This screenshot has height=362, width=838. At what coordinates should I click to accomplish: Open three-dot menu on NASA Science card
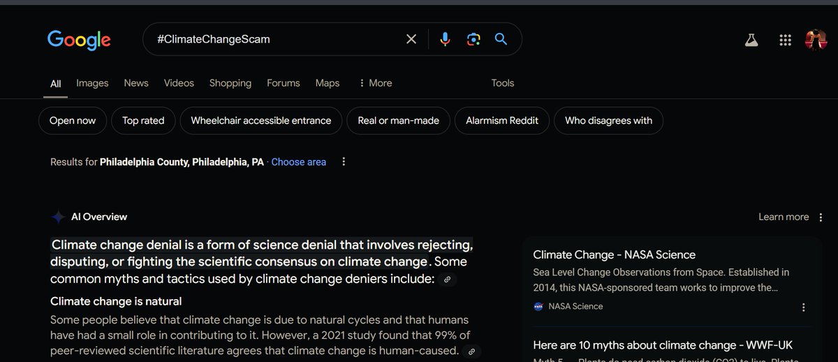pyautogui.click(x=803, y=307)
